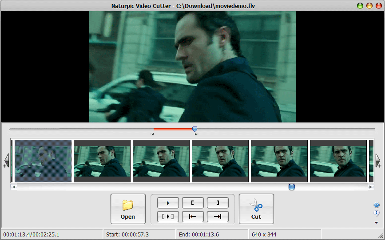Click the left zoom triangle beside thumbnails
The image size is (385, 240).
point(7,161)
